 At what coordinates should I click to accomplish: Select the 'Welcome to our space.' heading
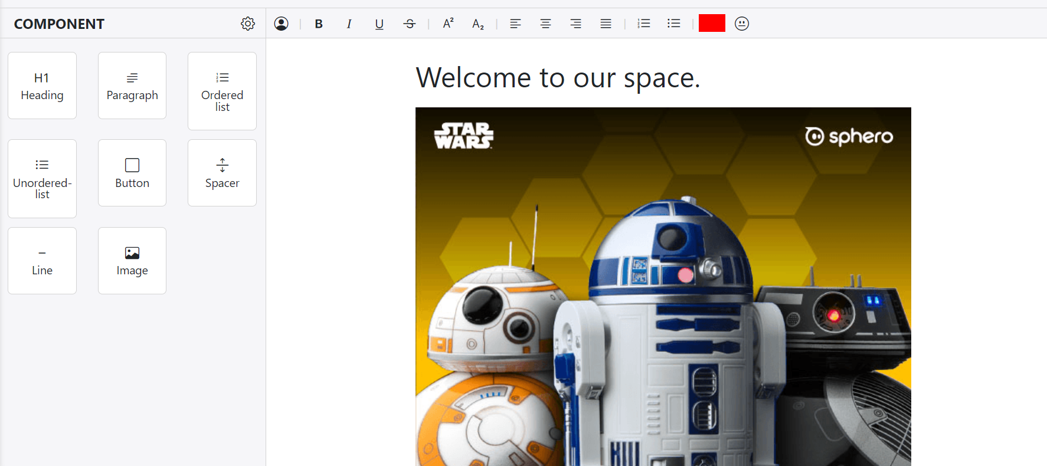(x=558, y=78)
